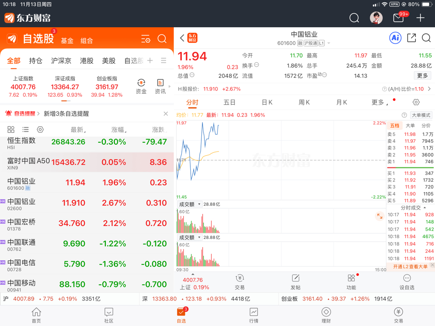Image resolution: width=435 pixels, height=326 pixels.
Task: Switch to the 月K chart tab
Action: pyautogui.click(x=342, y=102)
